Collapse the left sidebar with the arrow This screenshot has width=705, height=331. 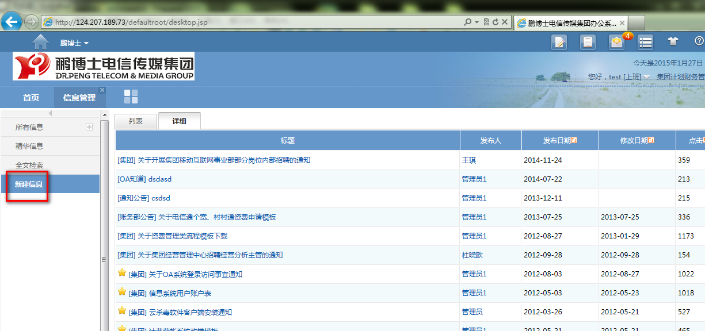[50, 113]
